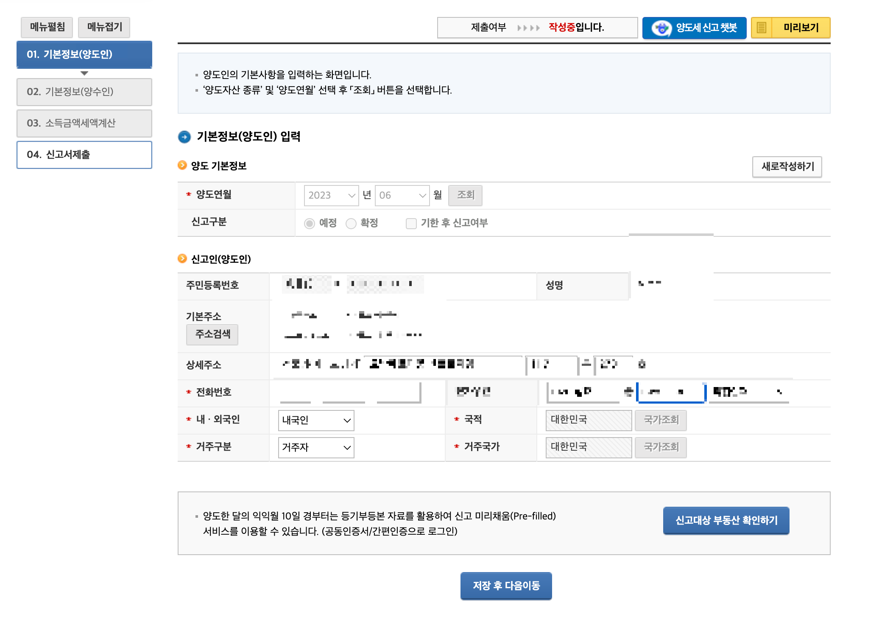Click orange bullet beside 신고인(양도인)
Viewport: 893px width, 623px height.
[182, 258]
